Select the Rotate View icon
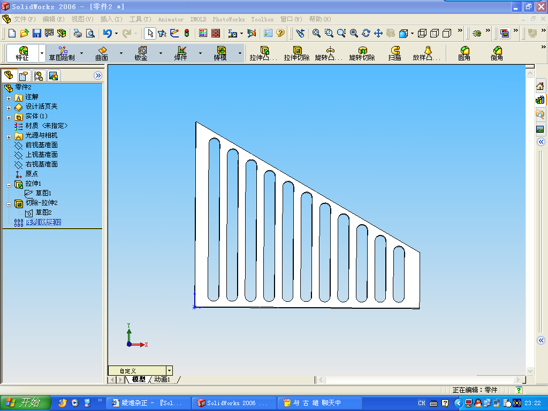 point(366,33)
